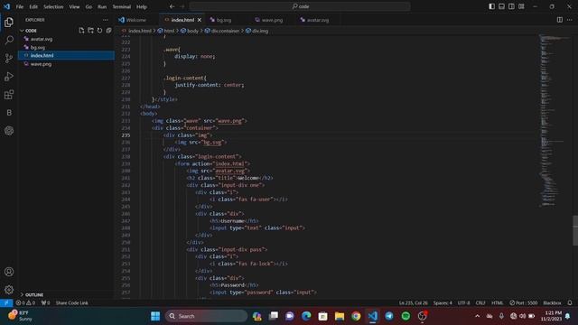
Task: Open the div.container breadcrumb dropdown
Action: tap(222, 31)
